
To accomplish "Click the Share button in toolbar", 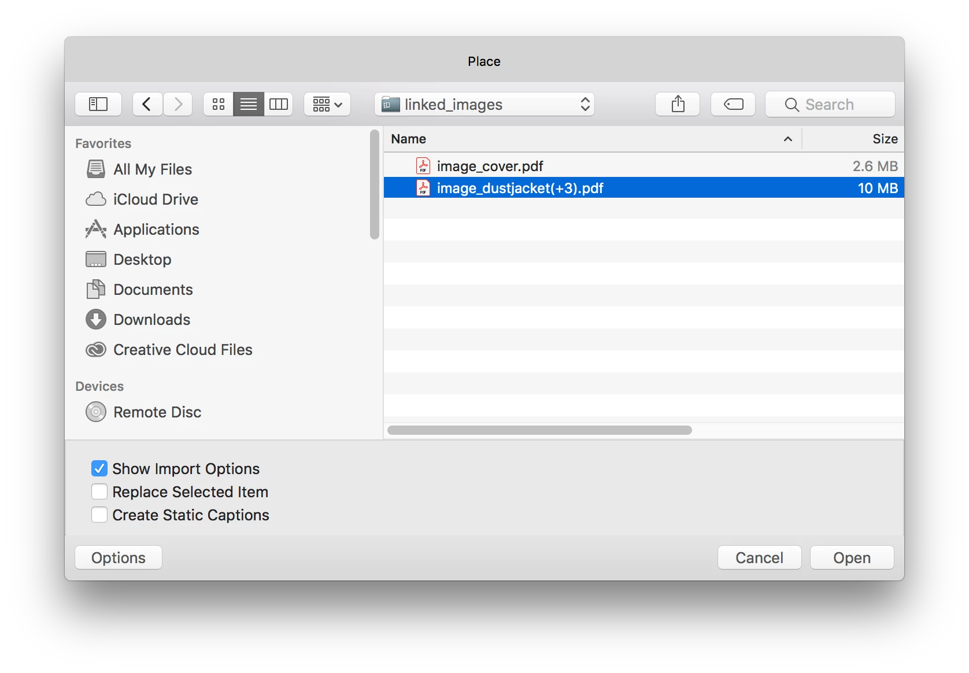I will coord(678,104).
